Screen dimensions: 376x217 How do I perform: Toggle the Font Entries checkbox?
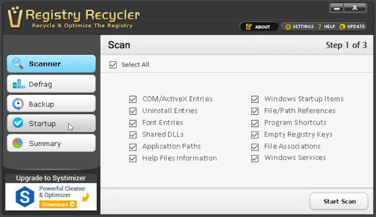pos(133,123)
